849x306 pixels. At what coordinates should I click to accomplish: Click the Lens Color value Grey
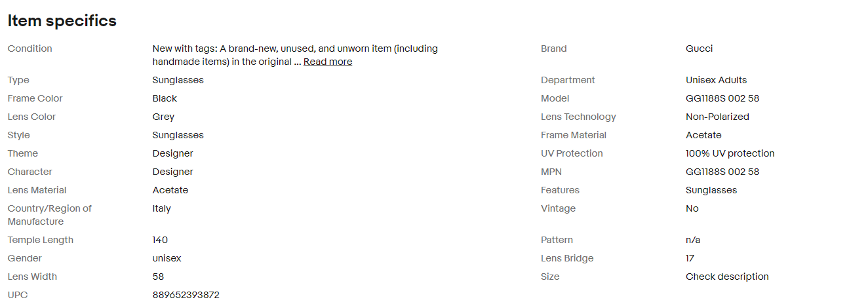163,117
